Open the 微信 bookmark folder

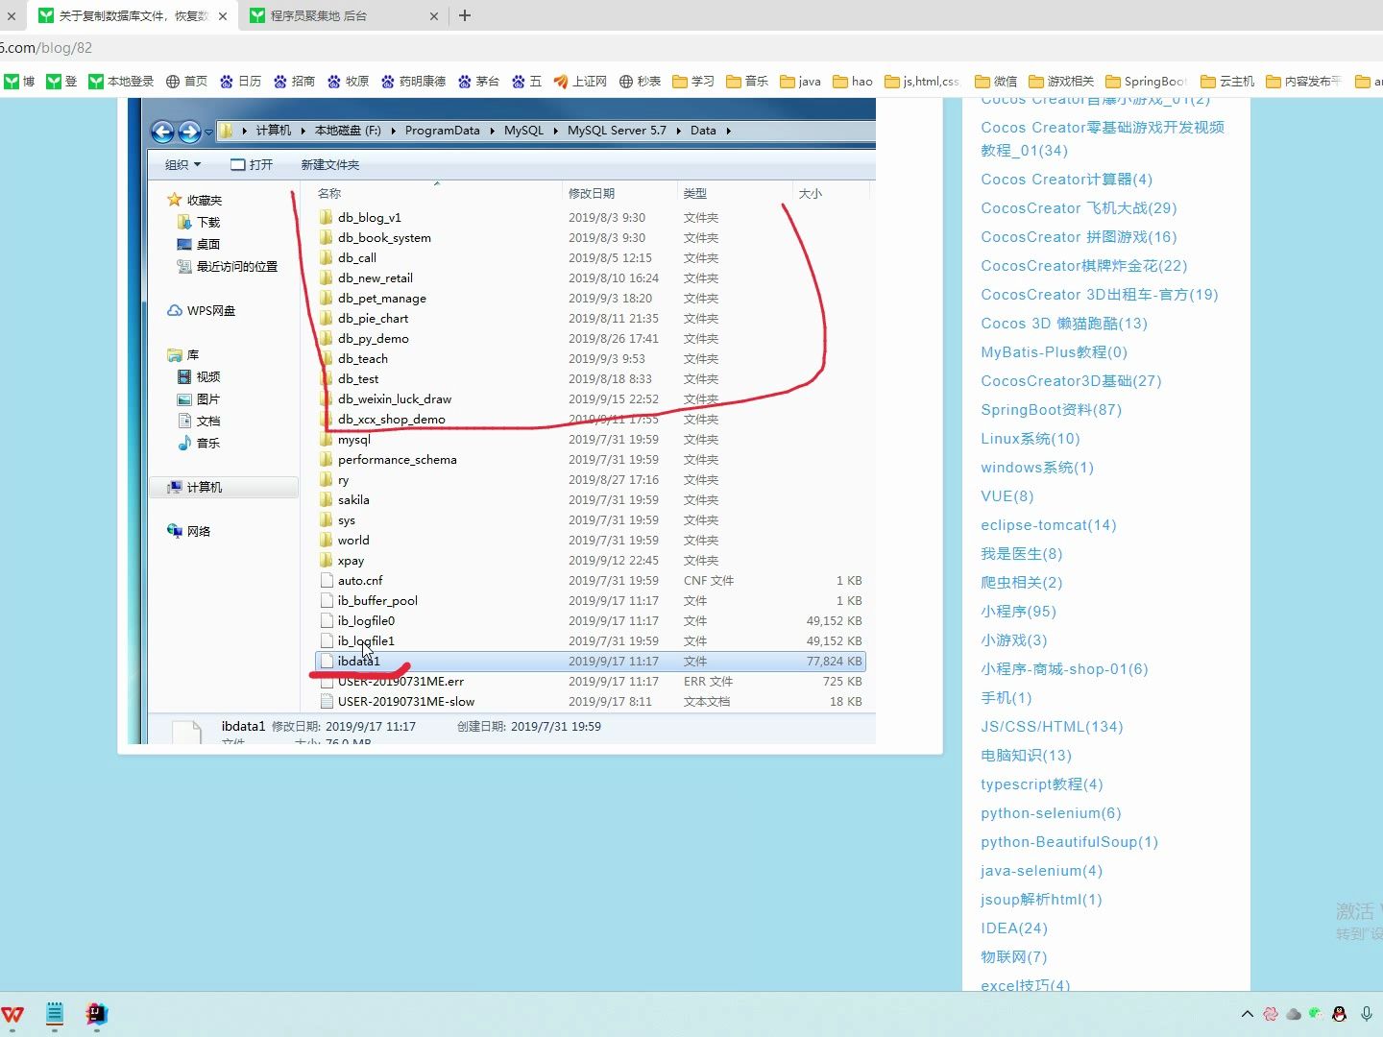pyautogui.click(x=996, y=82)
